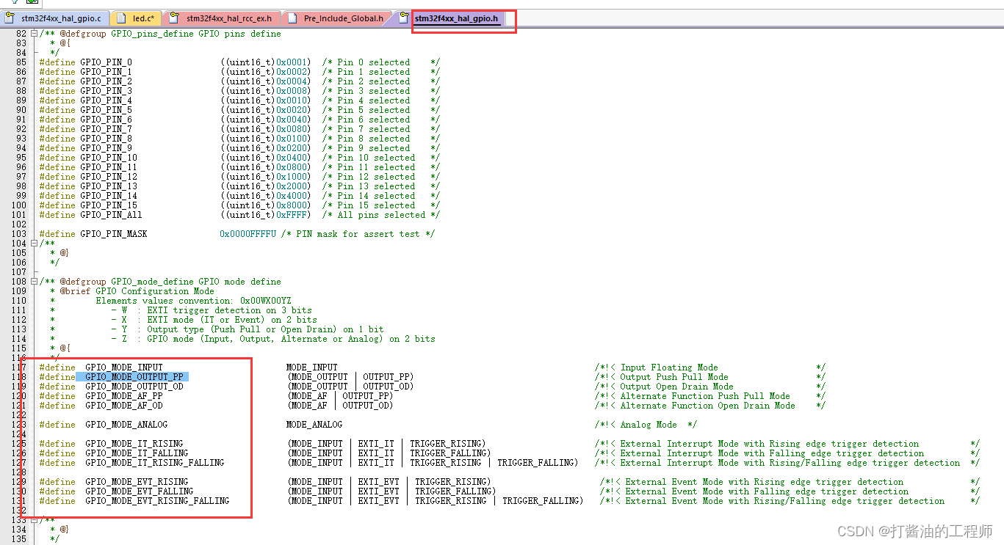Click the MODE_ANALOG value on line 123

coord(314,425)
